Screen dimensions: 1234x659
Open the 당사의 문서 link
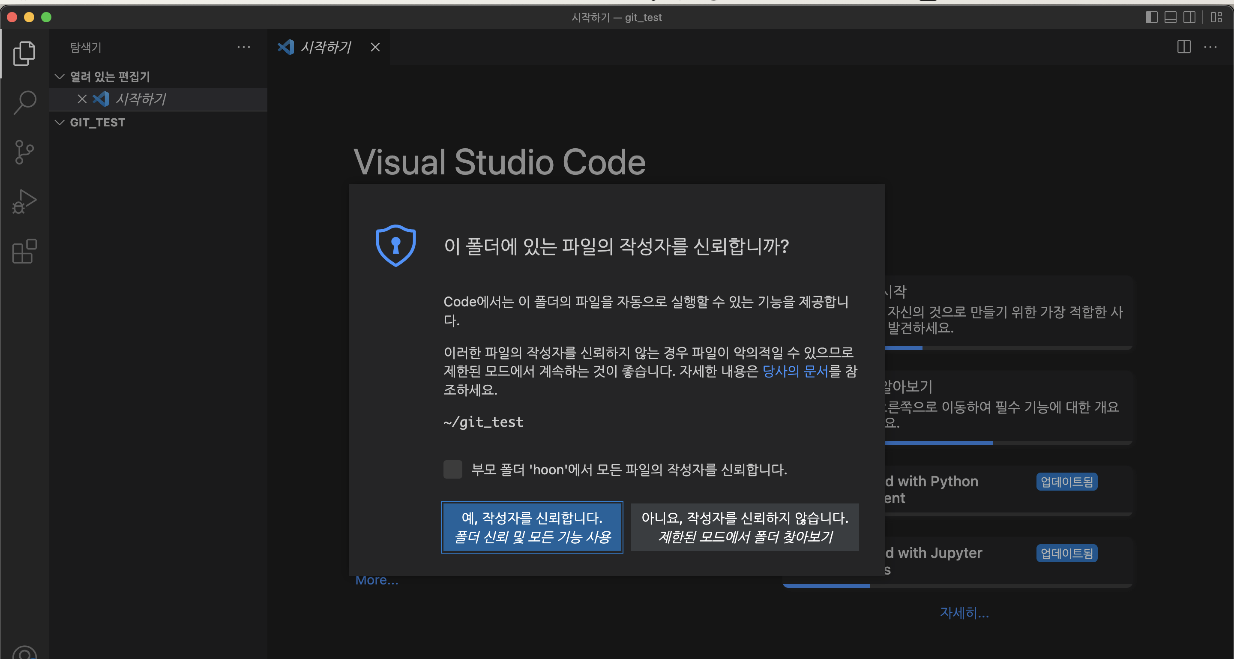(x=795, y=371)
